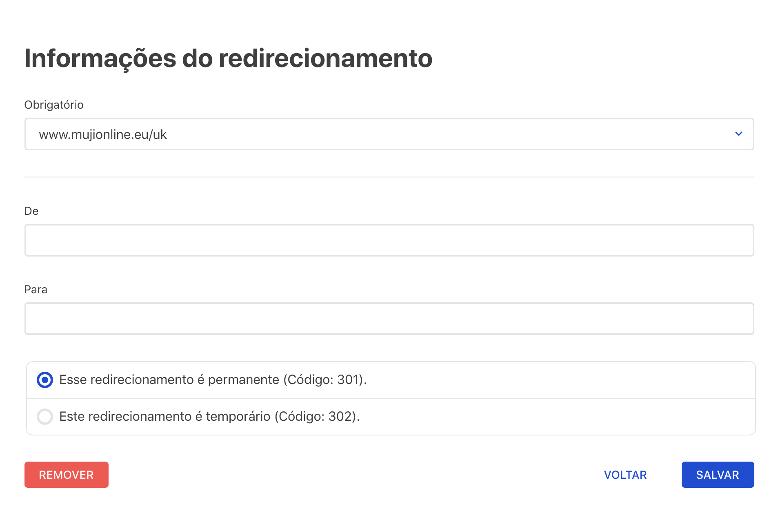Image resolution: width=778 pixels, height=509 pixels.
Task: Click the VOLTAR link
Action: [x=625, y=474]
